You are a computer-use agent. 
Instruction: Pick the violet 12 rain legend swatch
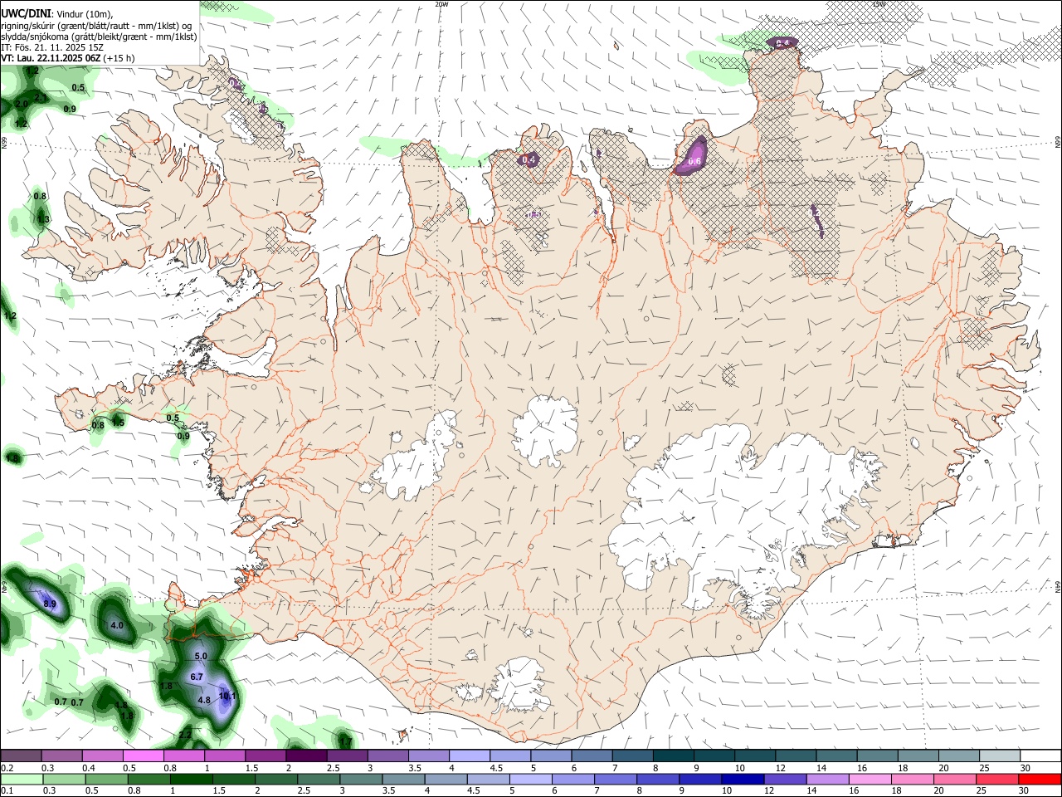coord(785,780)
